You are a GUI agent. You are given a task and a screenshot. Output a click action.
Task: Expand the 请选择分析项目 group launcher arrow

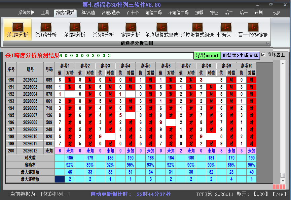pos(268,44)
